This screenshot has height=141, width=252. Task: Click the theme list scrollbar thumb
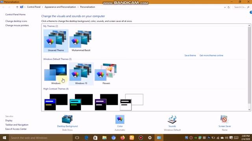click(249, 65)
